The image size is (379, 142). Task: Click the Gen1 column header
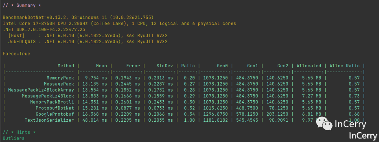coord(252,66)
